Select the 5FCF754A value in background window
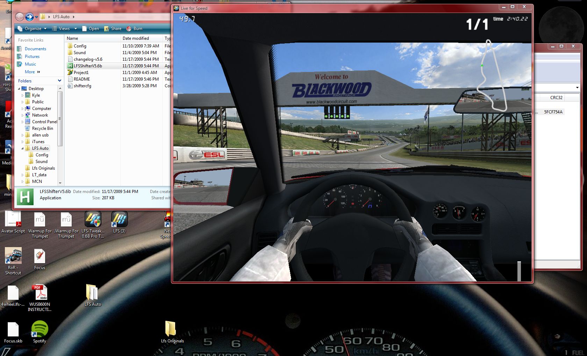The height and width of the screenshot is (356, 587). tap(553, 112)
